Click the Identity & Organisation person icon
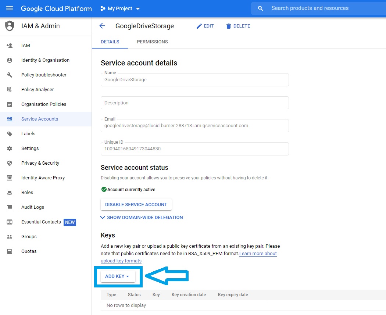The height and width of the screenshot is (315, 386). [10, 60]
